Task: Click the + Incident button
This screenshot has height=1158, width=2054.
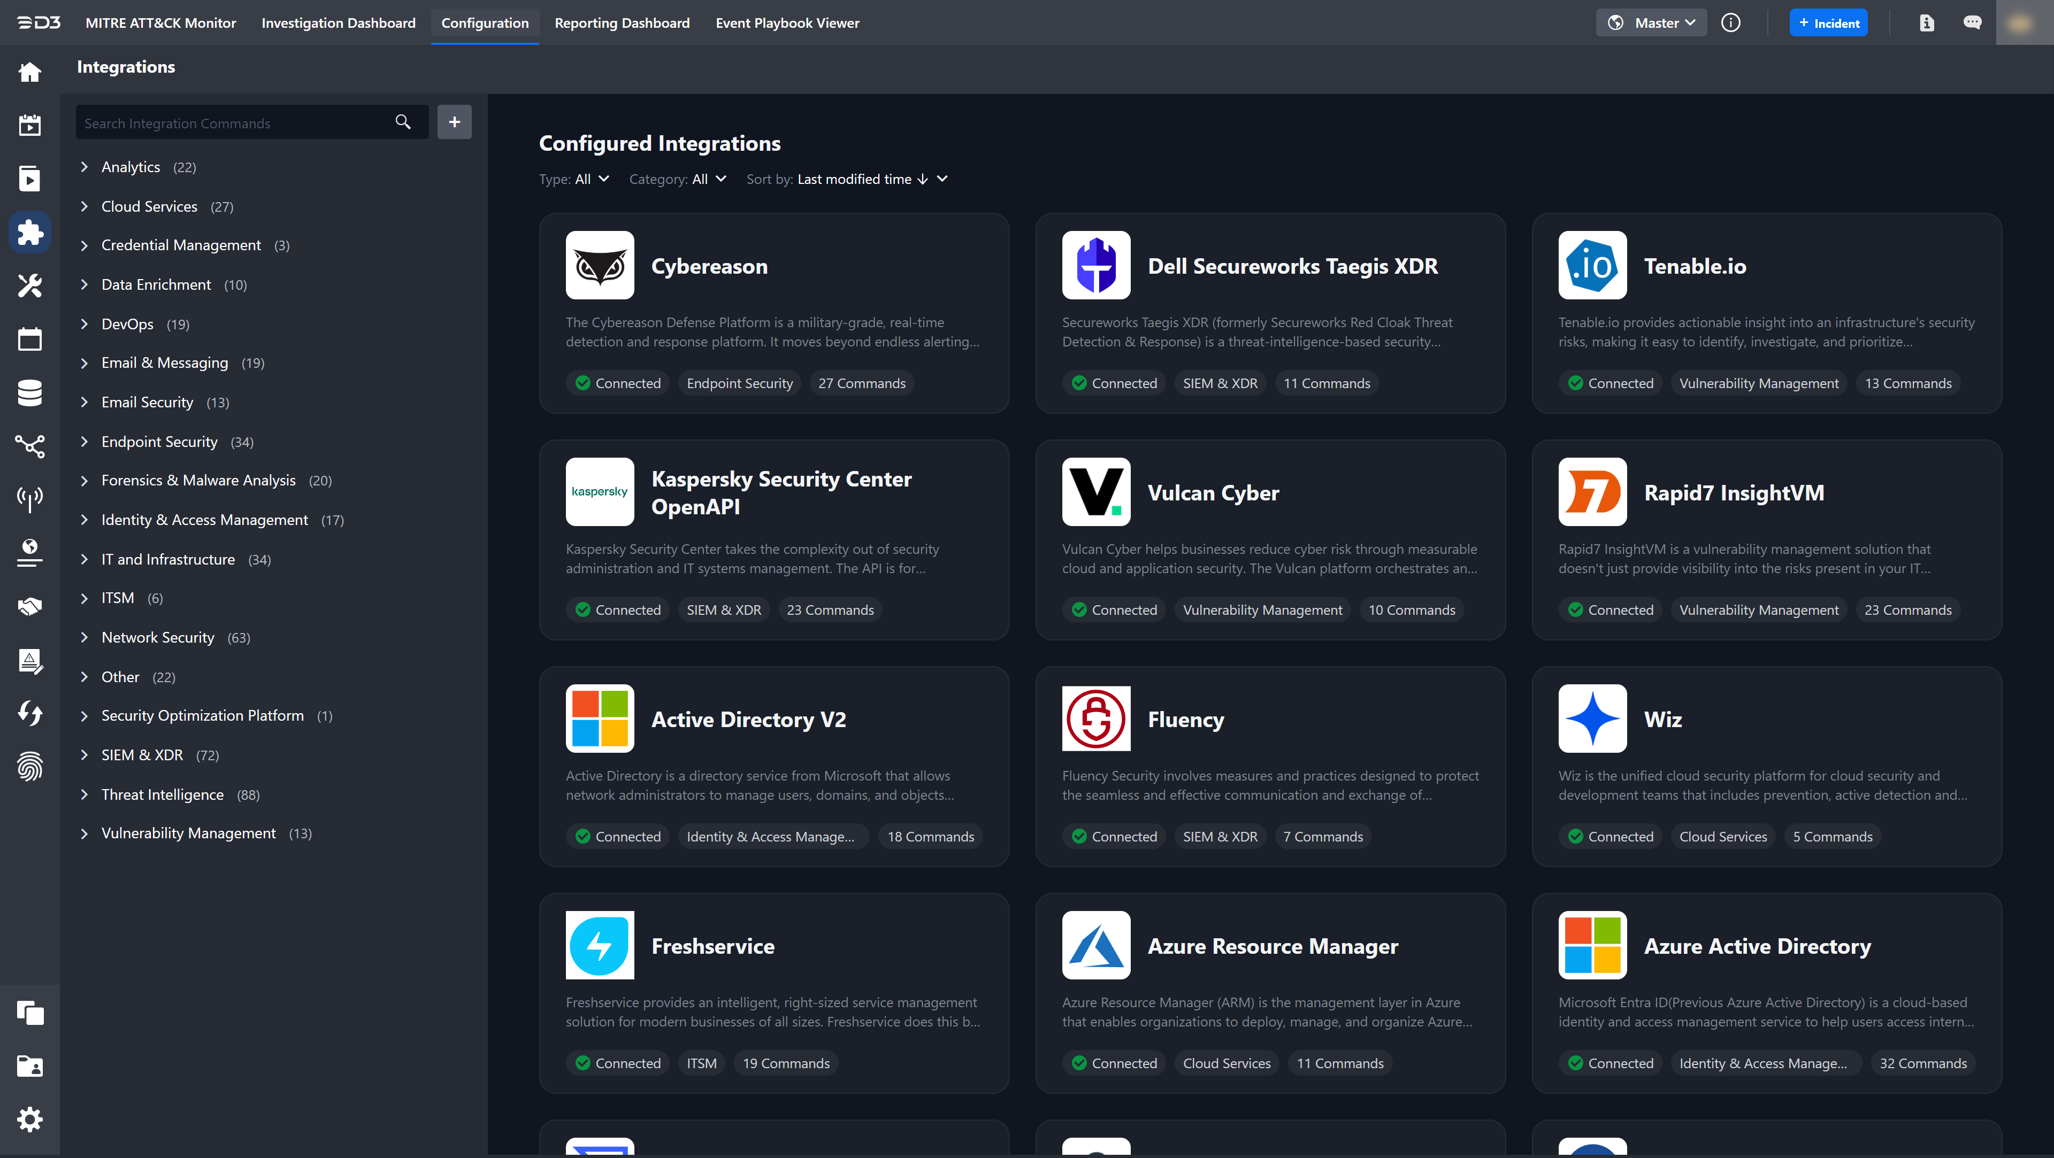Action: tap(1828, 23)
